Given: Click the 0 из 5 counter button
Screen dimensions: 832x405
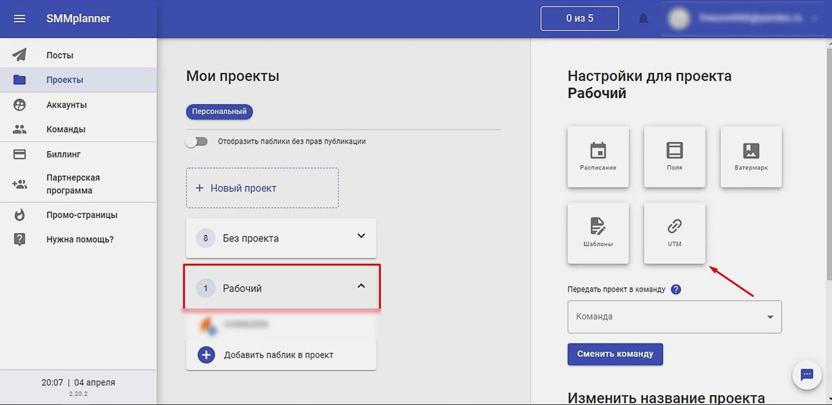Looking at the screenshot, I should 579,18.
